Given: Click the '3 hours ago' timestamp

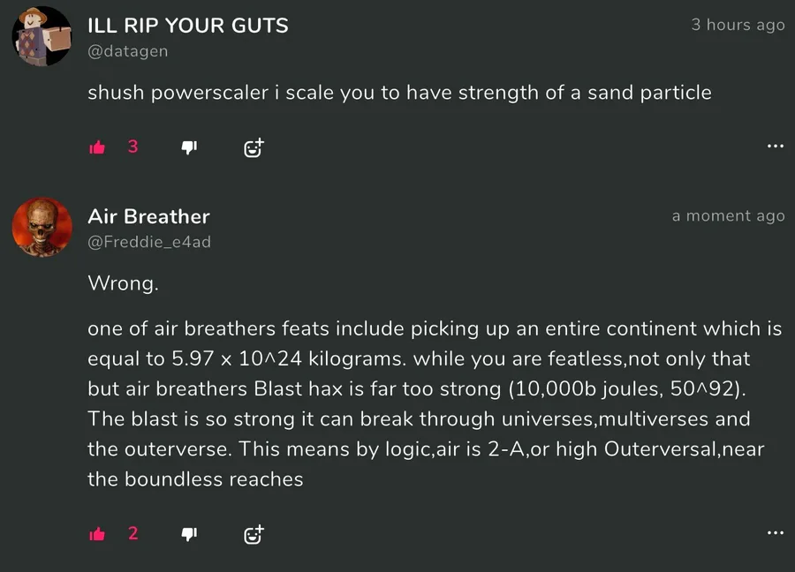Looking at the screenshot, I should pyautogui.click(x=738, y=25).
